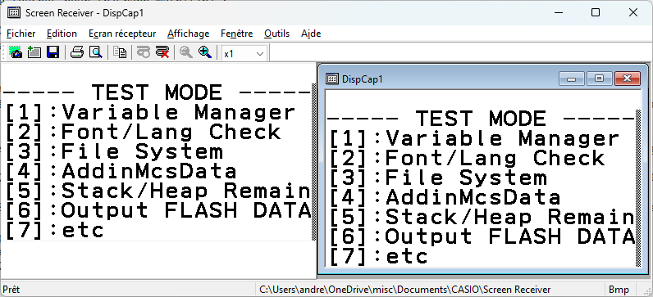Click the left capture pane's vertical scrollbar
The height and width of the screenshot is (297, 653).
click(x=314, y=162)
